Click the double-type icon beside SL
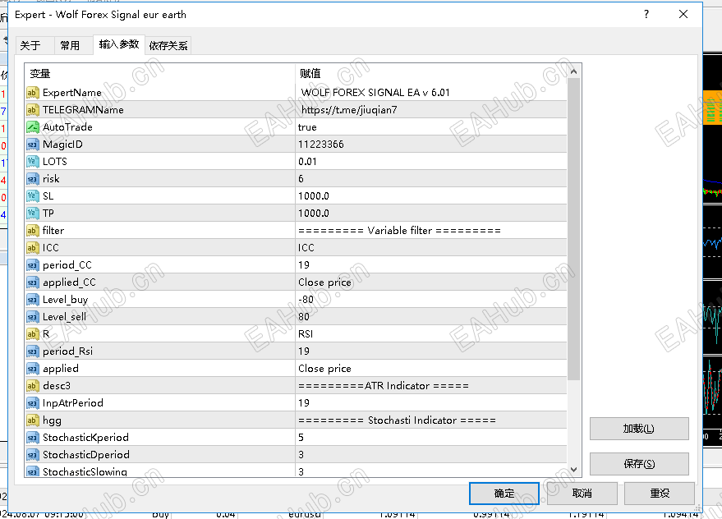The image size is (722, 519). 32,196
